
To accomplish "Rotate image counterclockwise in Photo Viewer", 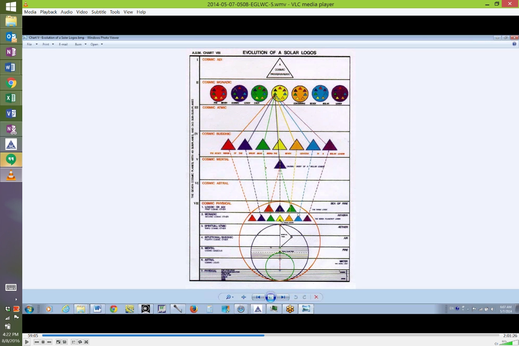I will click(x=295, y=297).
